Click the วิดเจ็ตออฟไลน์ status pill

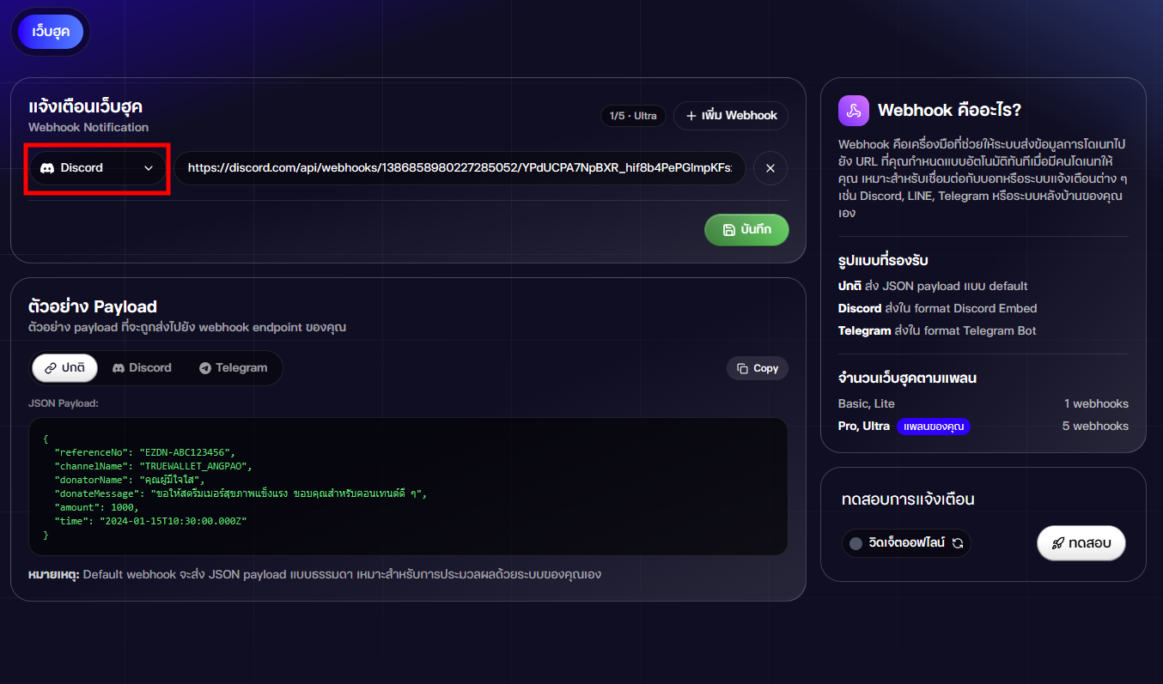point(906,543)
